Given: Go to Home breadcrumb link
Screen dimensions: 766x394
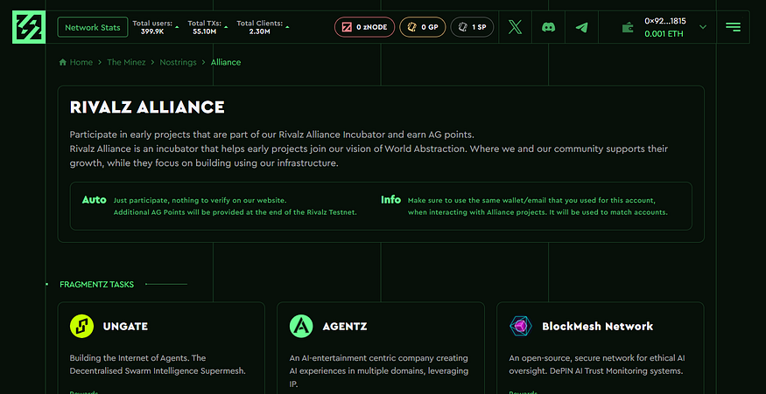Looking at the screenshot, I should (x=81, y=62).
